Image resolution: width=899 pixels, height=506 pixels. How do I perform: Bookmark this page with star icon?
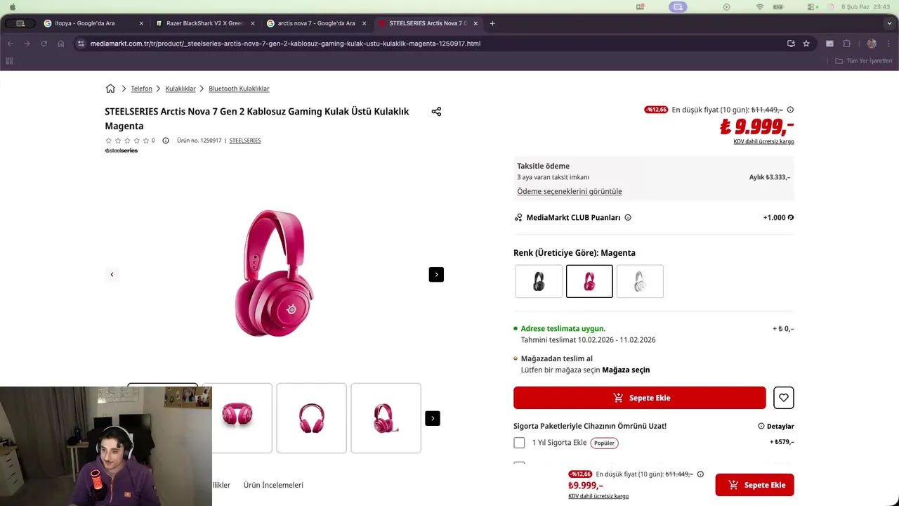(806, 44)
